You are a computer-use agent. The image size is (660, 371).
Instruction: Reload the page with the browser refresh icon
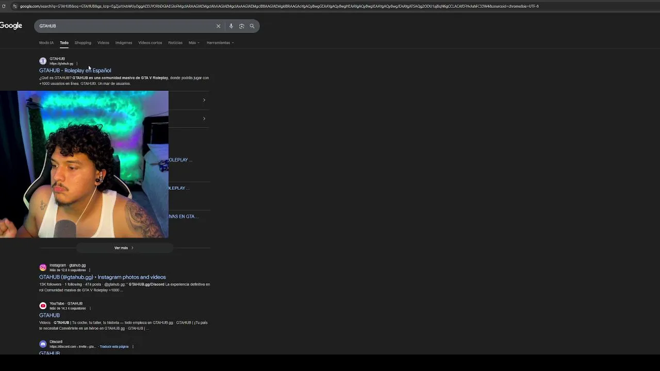click(4, 6)
